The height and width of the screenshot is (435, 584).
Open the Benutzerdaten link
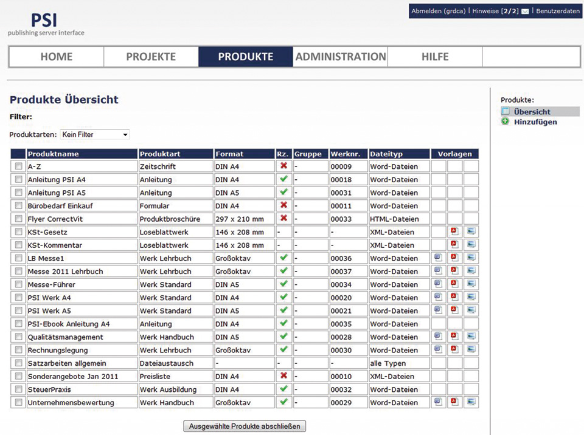pyautogui.click(x=557, y=12)
